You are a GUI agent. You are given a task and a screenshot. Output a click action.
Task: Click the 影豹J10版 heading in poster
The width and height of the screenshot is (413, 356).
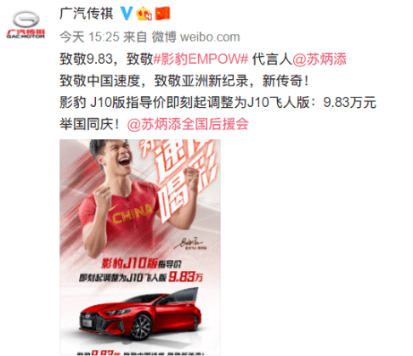pos(129,263)
